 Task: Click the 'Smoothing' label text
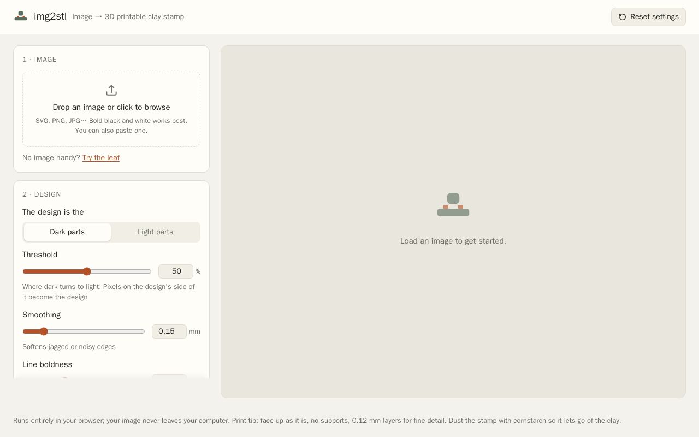[x=42, y=315]
